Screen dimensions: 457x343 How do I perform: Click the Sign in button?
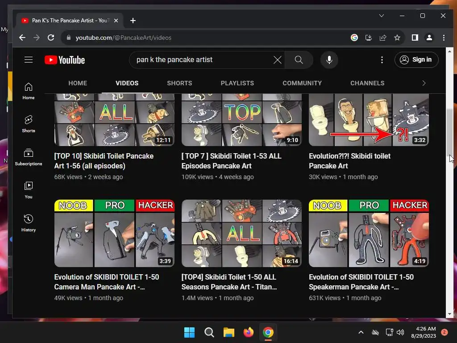(x=416, y=60)
